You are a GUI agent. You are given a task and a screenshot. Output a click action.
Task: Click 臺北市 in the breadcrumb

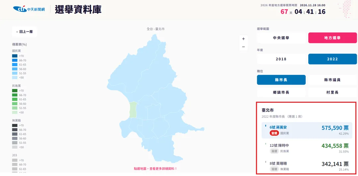(x=160, y=29)
